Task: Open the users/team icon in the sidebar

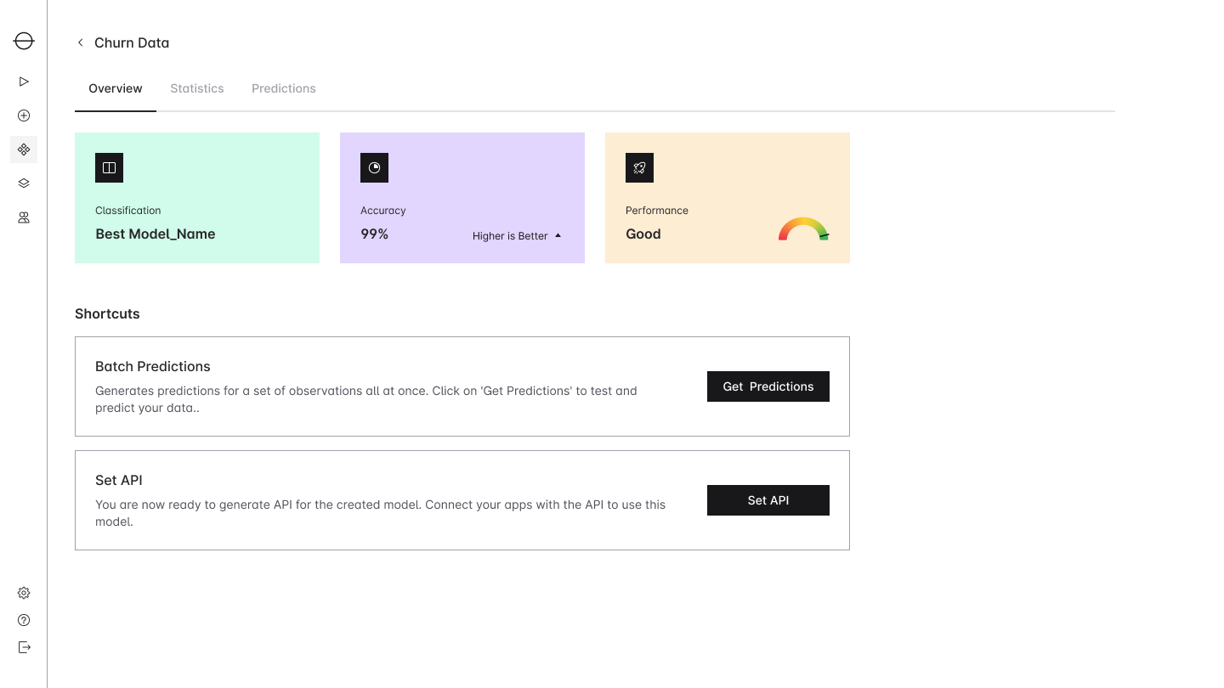Action: (24, 217)
